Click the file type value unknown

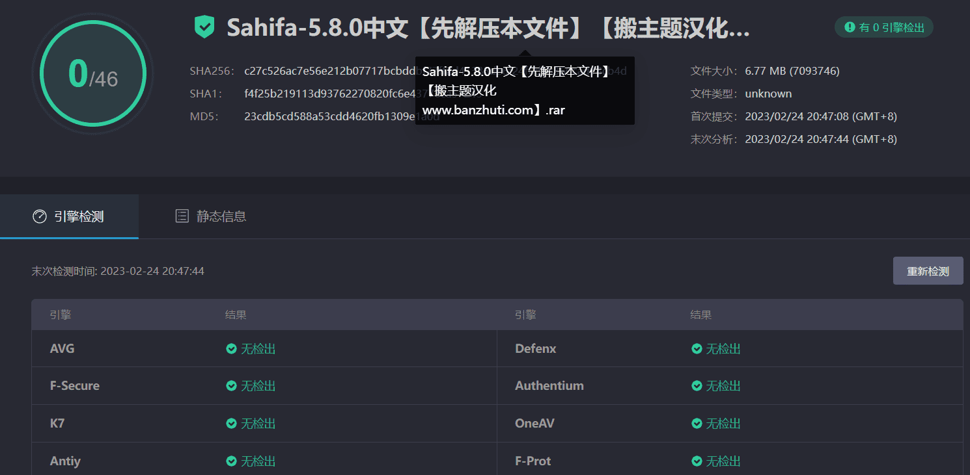pyautogui.click(x=768, y=94)
